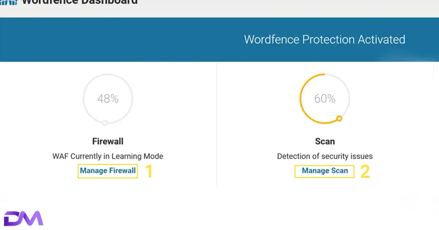Click the Wordfence logo icon in header
Image resolution: width=439 pixels, height=230 pixels.
pos(8,2)
